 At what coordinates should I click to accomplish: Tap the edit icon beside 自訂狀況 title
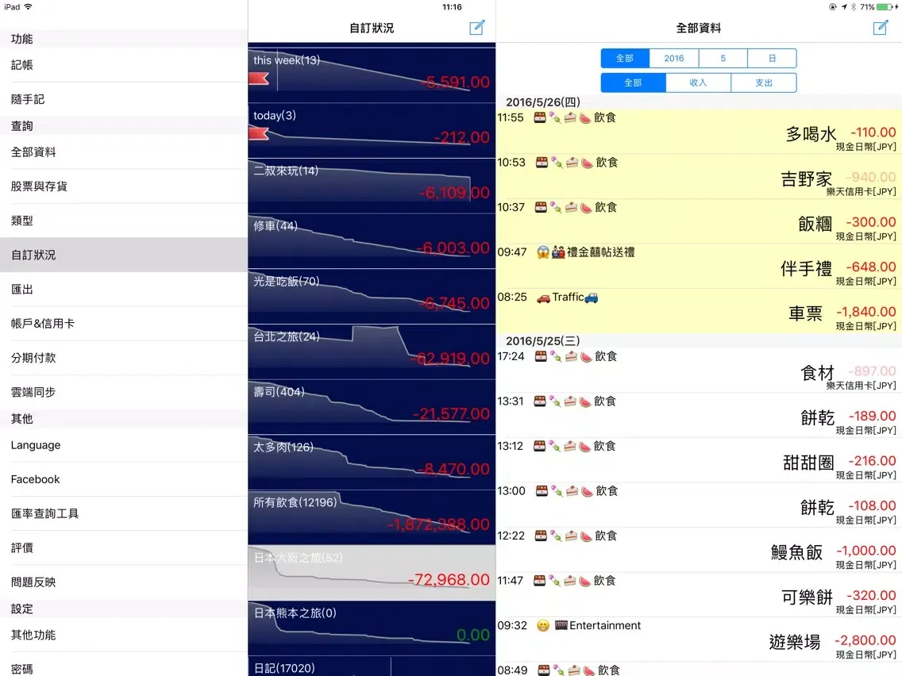(477, 28)
